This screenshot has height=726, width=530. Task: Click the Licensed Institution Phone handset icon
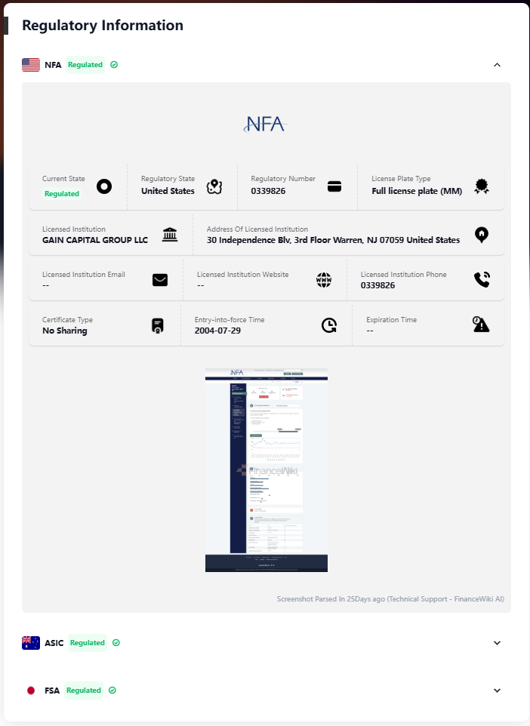(482, 280)
